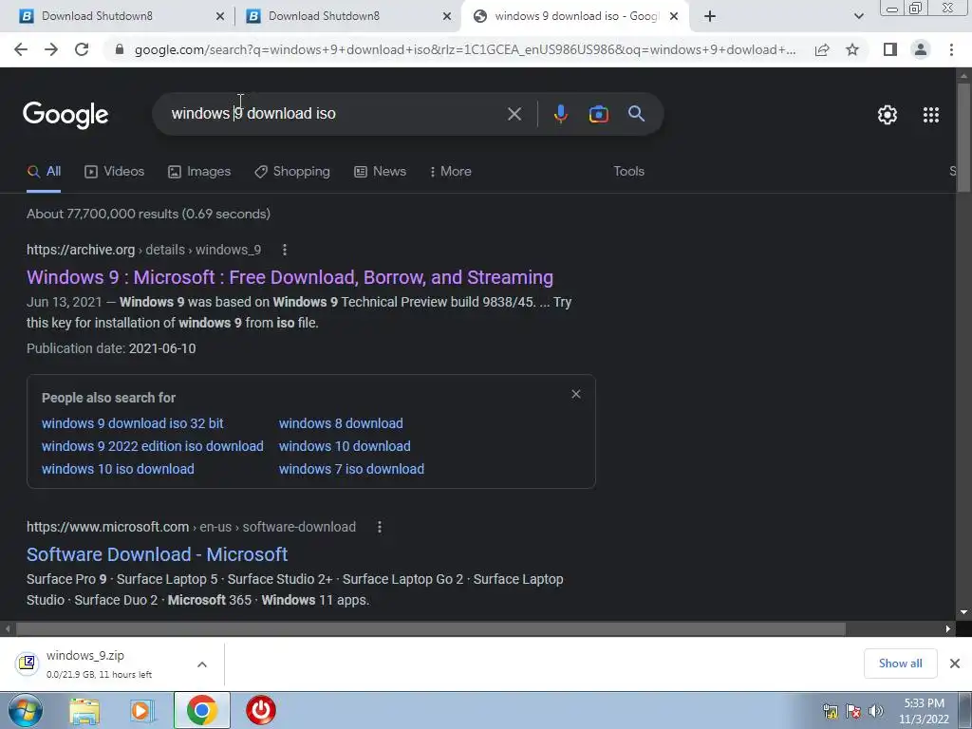Expand the windows_9.zip download options

(x=202, y=664)
